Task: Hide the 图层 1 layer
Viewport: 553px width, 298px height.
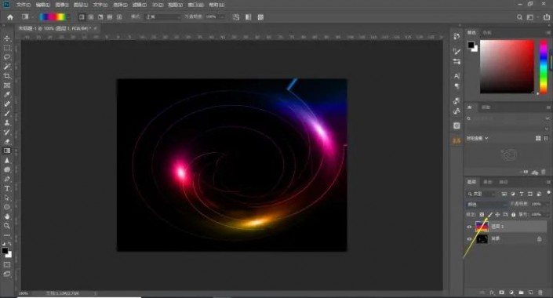Action: [469, 227]
